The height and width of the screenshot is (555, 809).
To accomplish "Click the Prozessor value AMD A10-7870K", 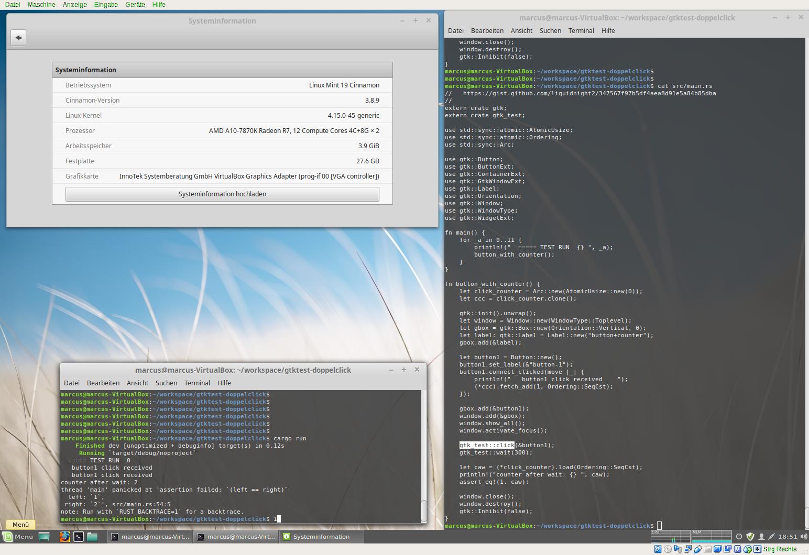I will coord(294,130).
